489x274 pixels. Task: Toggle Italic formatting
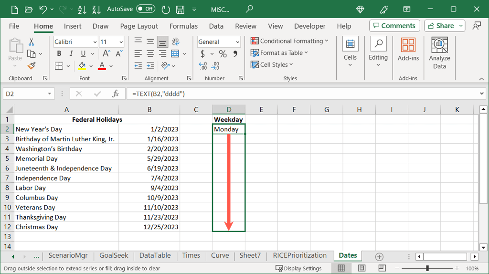pyautogui.click(x=71, y=54)
